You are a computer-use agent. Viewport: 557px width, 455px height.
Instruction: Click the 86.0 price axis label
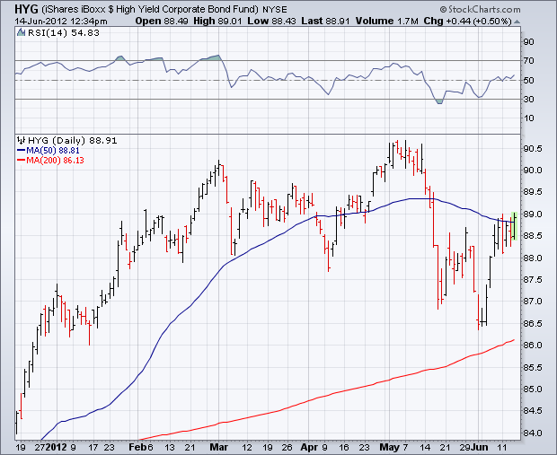(x=533, y=346)
